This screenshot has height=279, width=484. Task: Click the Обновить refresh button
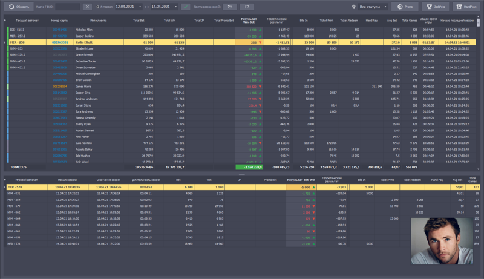point(19,7)
